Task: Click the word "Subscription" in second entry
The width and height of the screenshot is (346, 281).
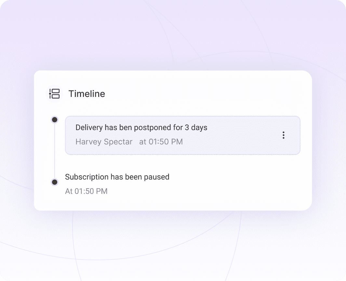Action: point(86,177)
